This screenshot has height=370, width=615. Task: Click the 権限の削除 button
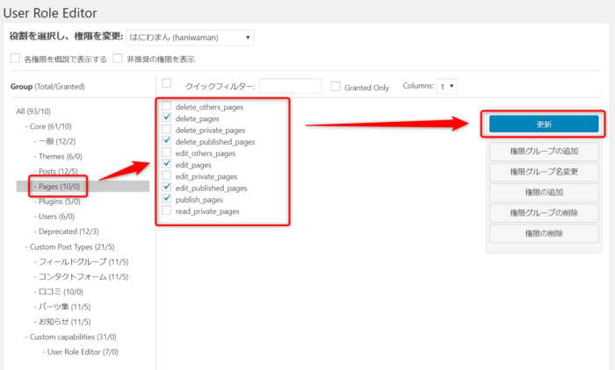(543, 233)
